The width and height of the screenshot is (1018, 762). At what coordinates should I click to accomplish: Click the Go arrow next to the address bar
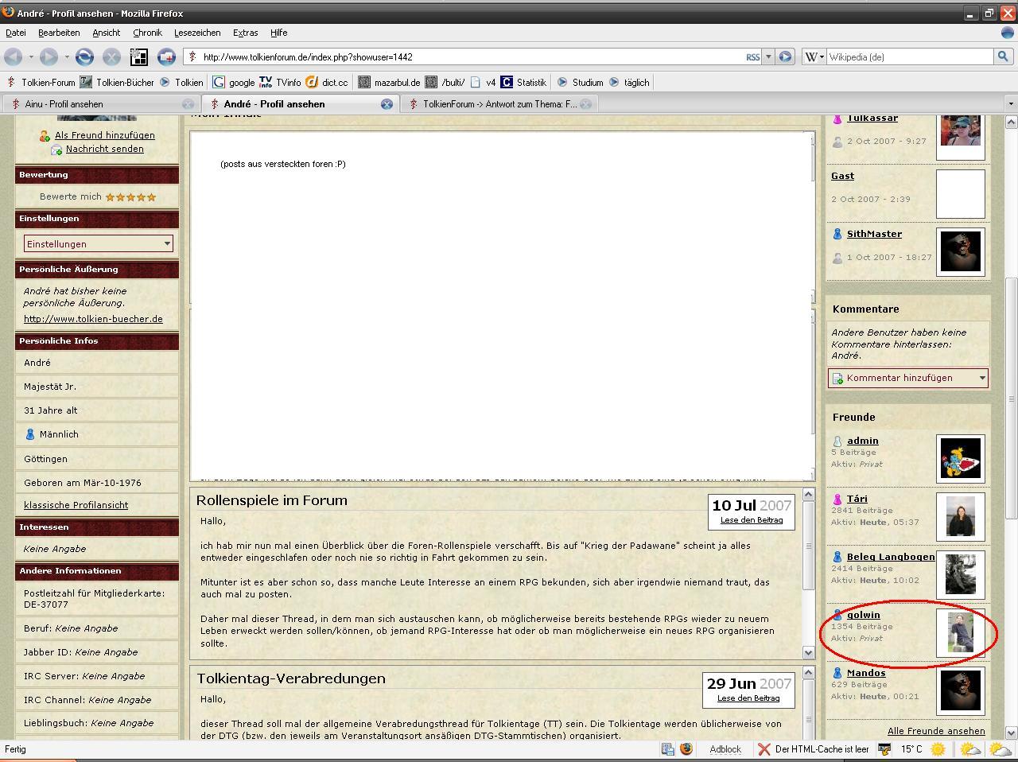(x=785, y=56)
